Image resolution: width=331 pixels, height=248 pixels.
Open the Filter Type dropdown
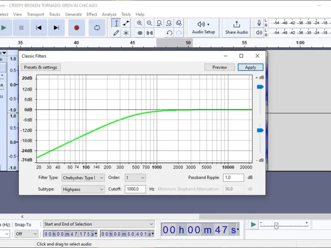pyautogui.click(x=83, y=178)
